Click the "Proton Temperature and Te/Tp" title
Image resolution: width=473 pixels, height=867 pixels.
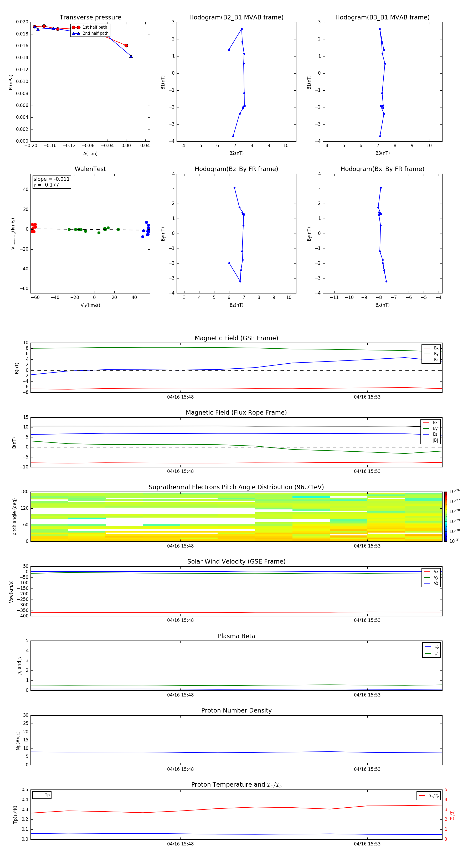[x=236, y=785]
